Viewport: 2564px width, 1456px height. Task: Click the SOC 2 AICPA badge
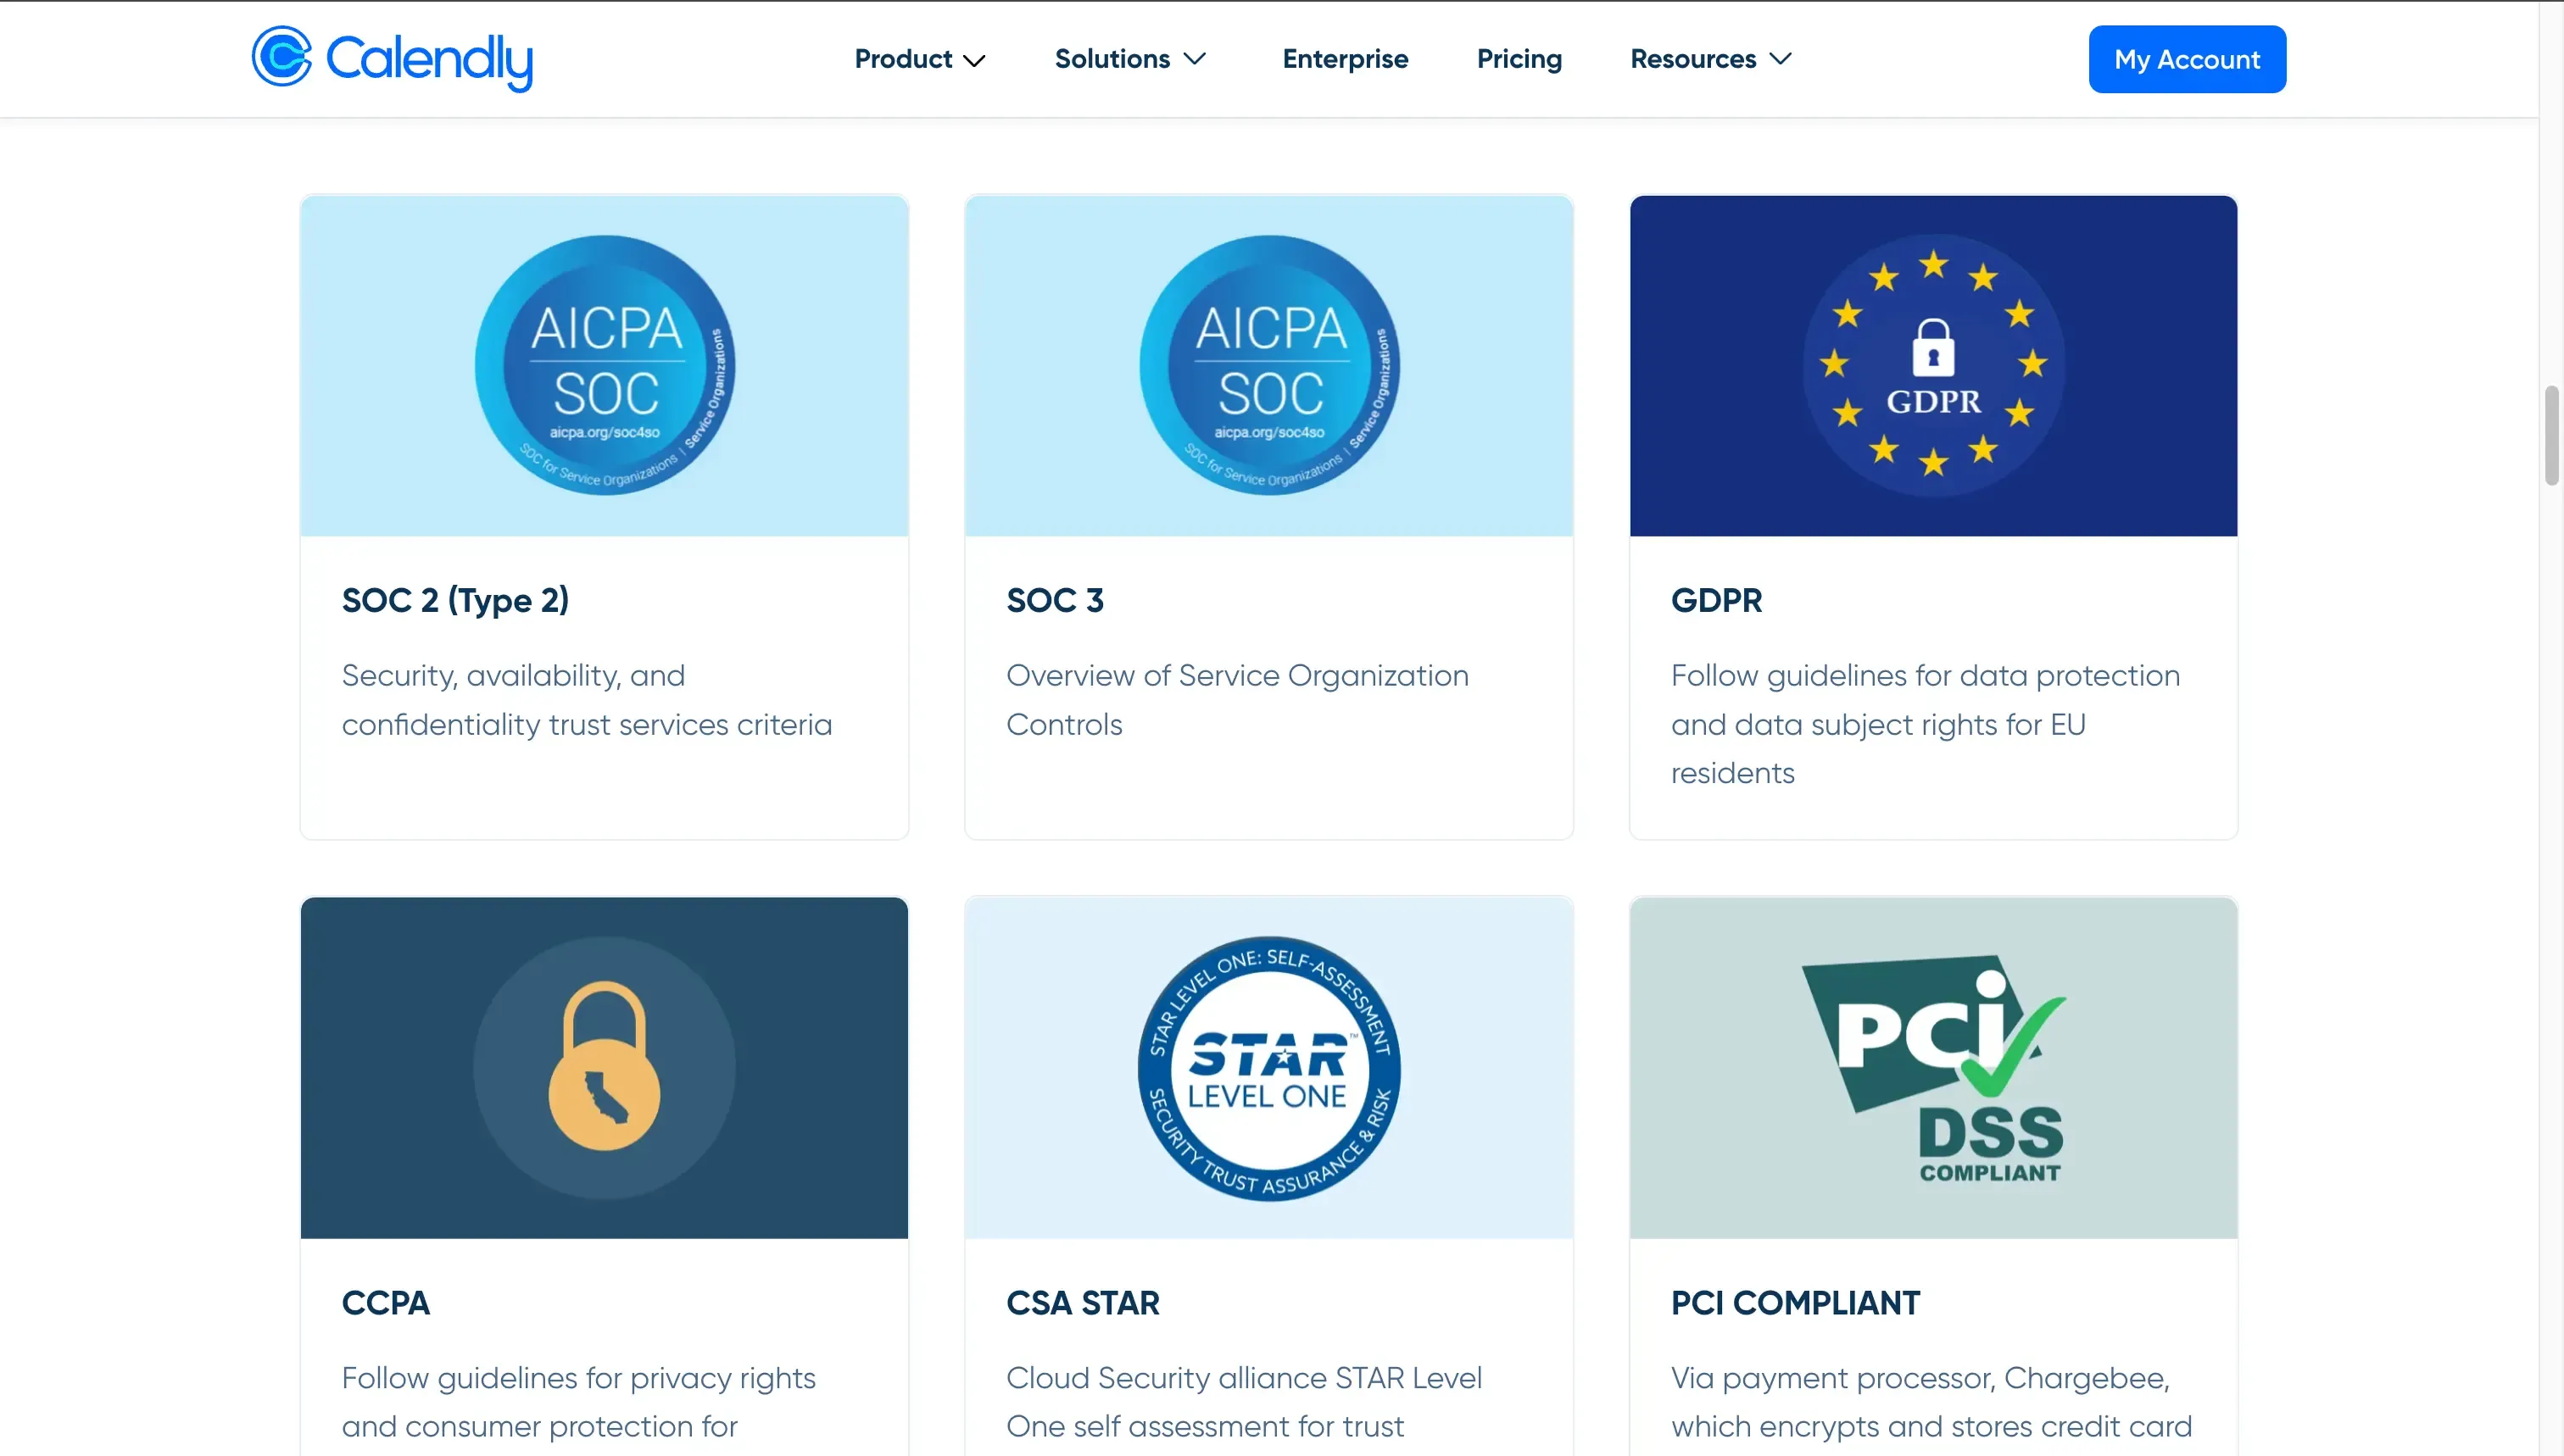tap(605, 365)
